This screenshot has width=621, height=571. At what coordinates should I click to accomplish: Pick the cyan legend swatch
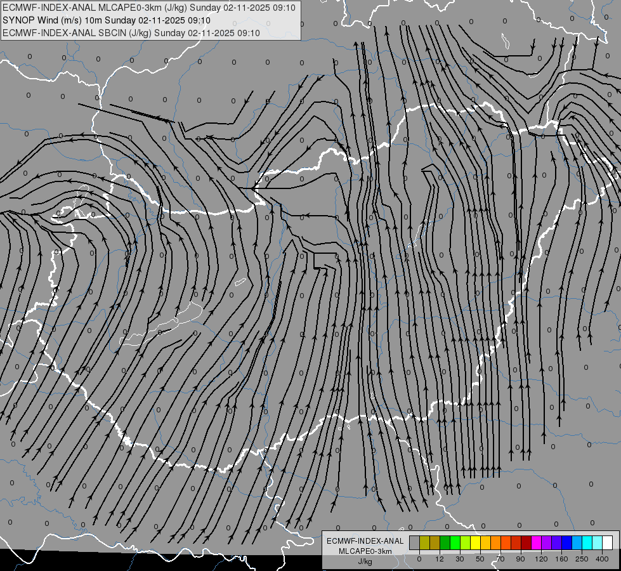[x=587, y=542]
